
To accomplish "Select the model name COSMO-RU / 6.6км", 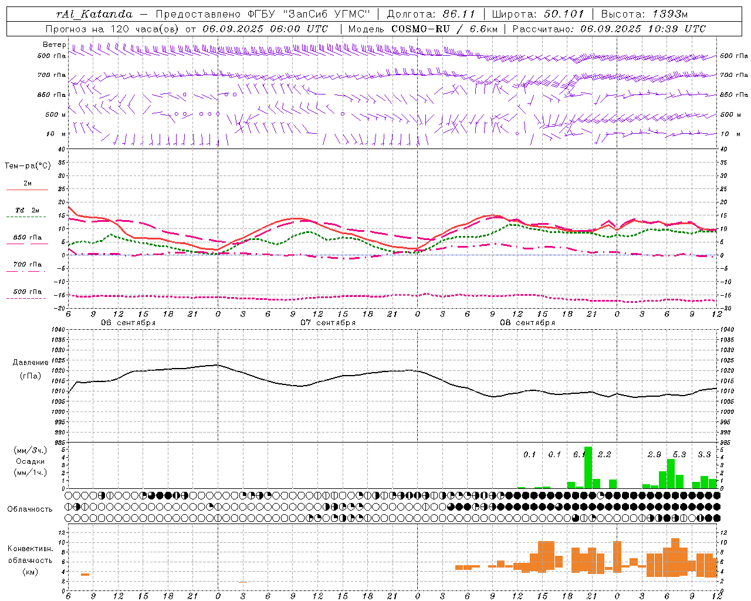I will coord(444,29).
